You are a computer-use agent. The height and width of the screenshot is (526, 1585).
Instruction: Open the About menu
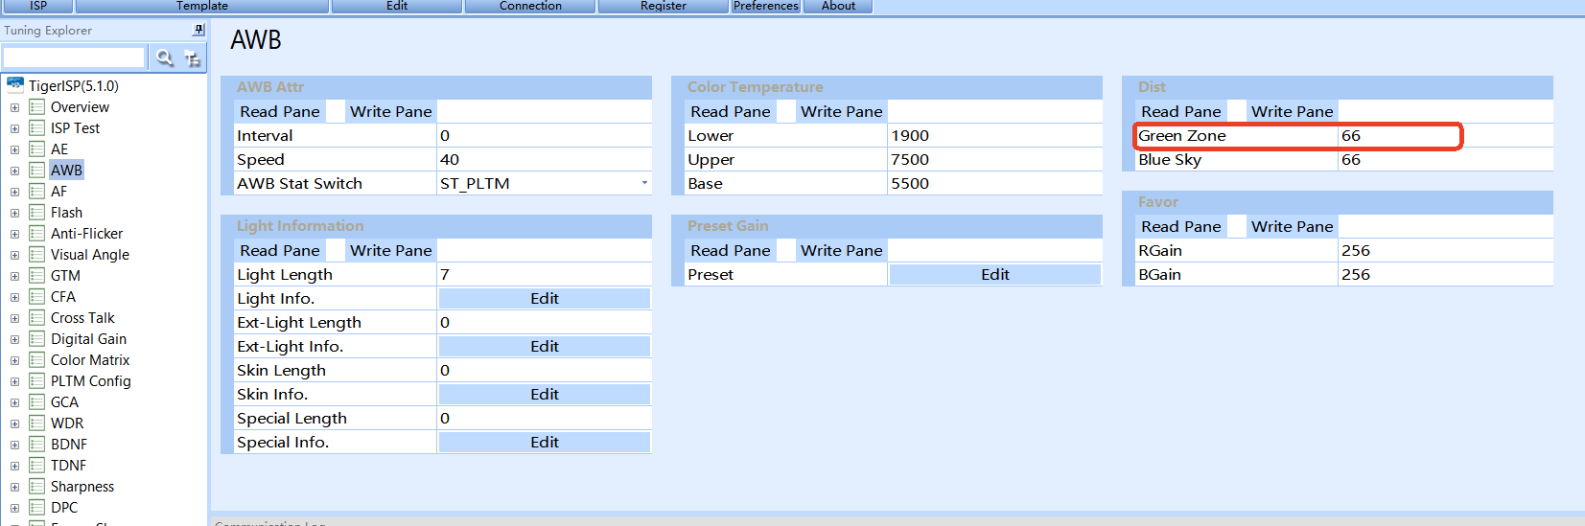click(838, 6)
